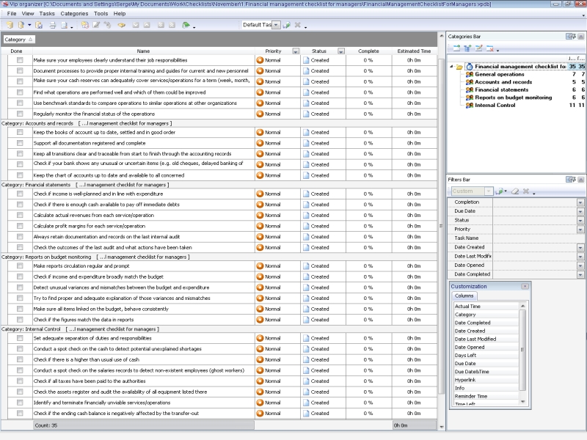Open the Categories menu
Screen dimensions: 587x440
click(x=74, y=14)
